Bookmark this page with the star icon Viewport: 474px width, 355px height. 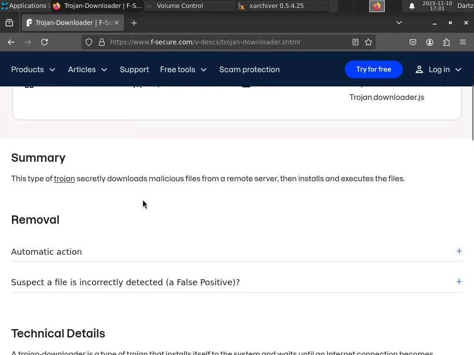point(368,42)
